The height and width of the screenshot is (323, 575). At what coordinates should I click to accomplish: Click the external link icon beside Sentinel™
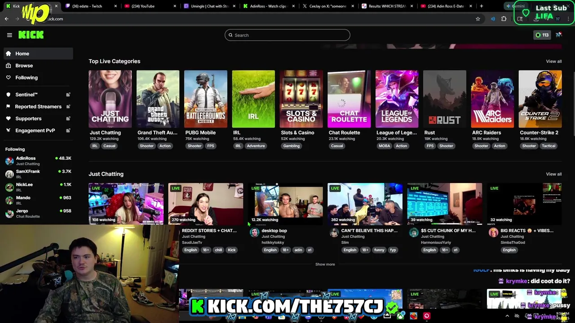pos(68,95)
